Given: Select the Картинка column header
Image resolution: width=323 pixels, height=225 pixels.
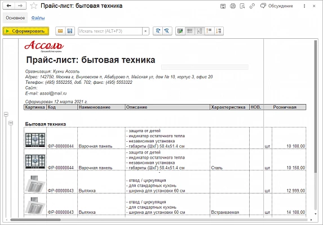Looking at the screenshot, I should (35, 107).
